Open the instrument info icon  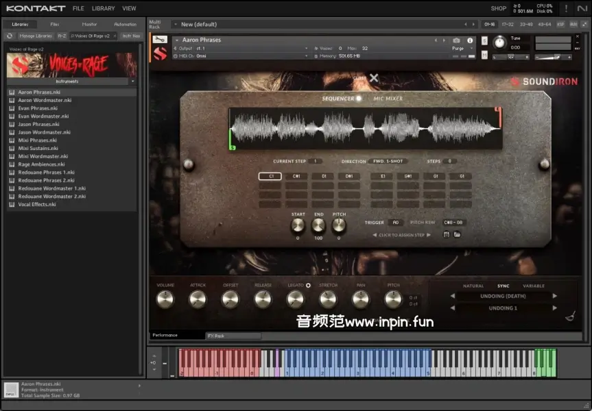(x=470, y=40)
